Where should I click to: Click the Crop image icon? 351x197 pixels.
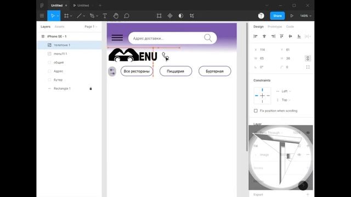[192, 16]
